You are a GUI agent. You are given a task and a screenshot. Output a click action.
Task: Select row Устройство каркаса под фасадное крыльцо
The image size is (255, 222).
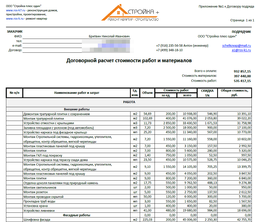[x=129, y=132]
